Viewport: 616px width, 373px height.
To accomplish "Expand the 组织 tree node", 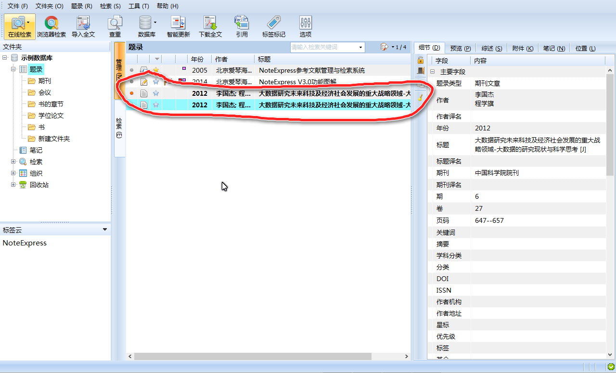I will click(x=13, y=173).
